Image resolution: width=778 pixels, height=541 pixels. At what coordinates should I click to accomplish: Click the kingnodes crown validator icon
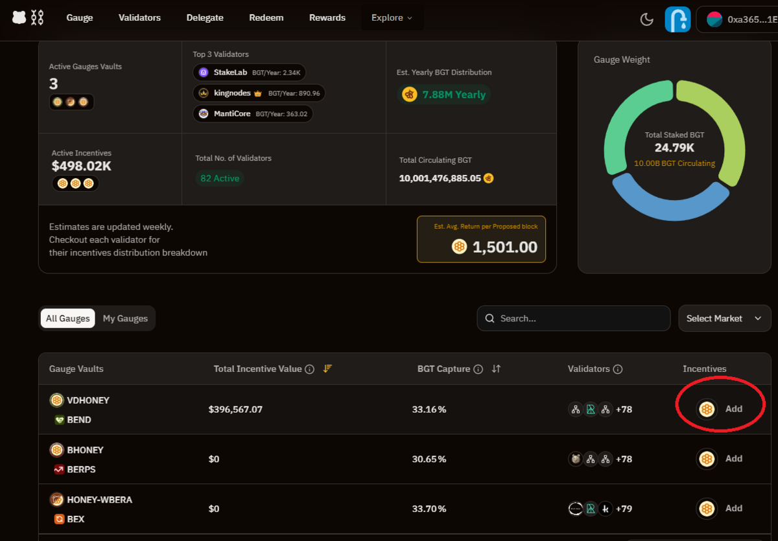(204, 93)
